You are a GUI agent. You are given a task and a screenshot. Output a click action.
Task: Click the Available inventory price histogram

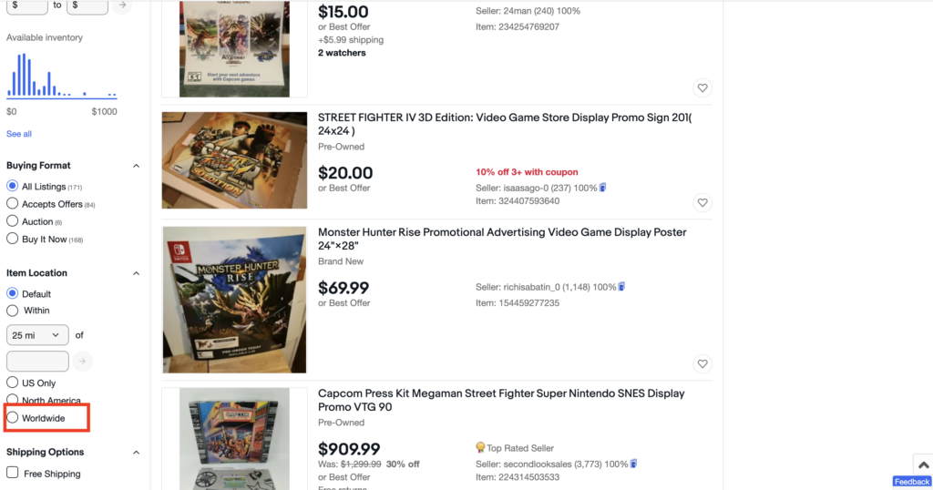tap(62, 77)
